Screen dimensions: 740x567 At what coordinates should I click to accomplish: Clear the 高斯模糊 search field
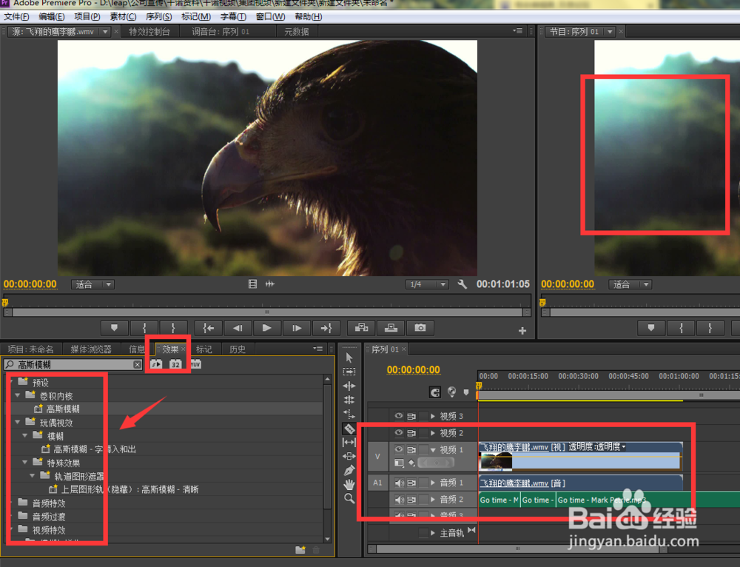[138, 364]
